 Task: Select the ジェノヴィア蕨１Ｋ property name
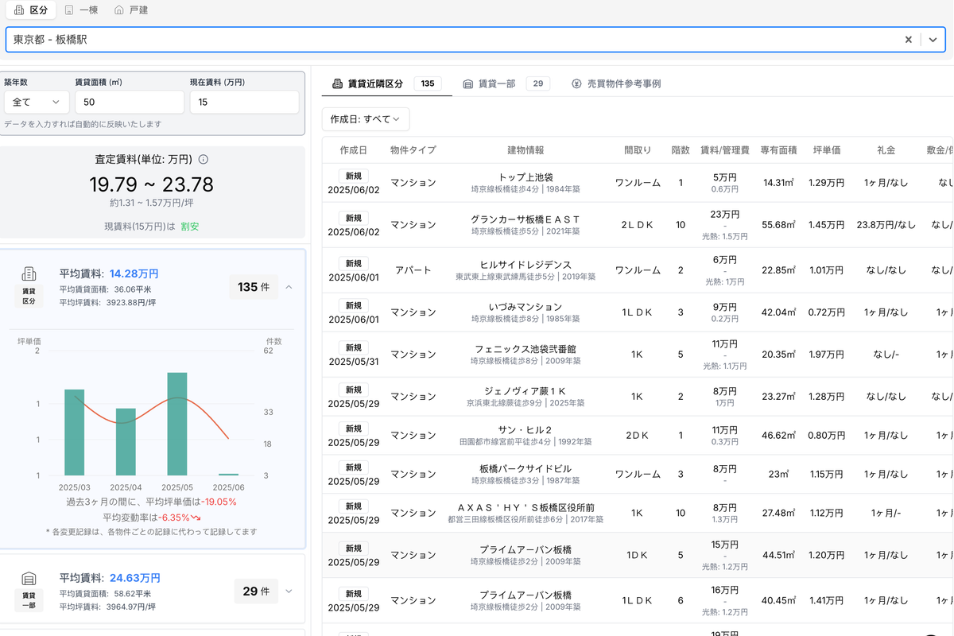pyautogui.click(x=525, y=390)
